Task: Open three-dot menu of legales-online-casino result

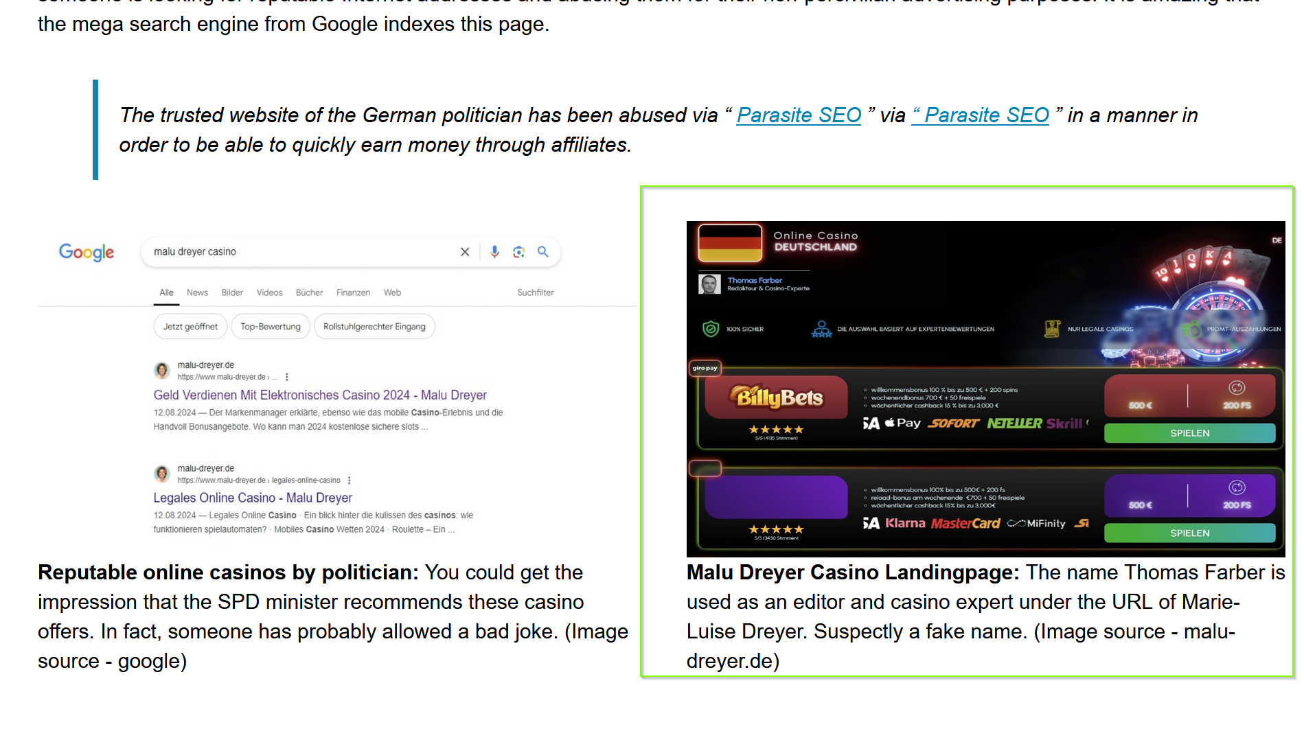Action: pos(350,481)
